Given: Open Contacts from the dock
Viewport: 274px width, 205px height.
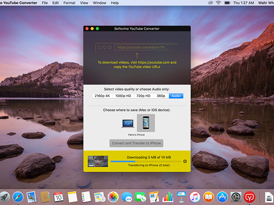Looking at the screenshot, I should (x=45, y=197).
